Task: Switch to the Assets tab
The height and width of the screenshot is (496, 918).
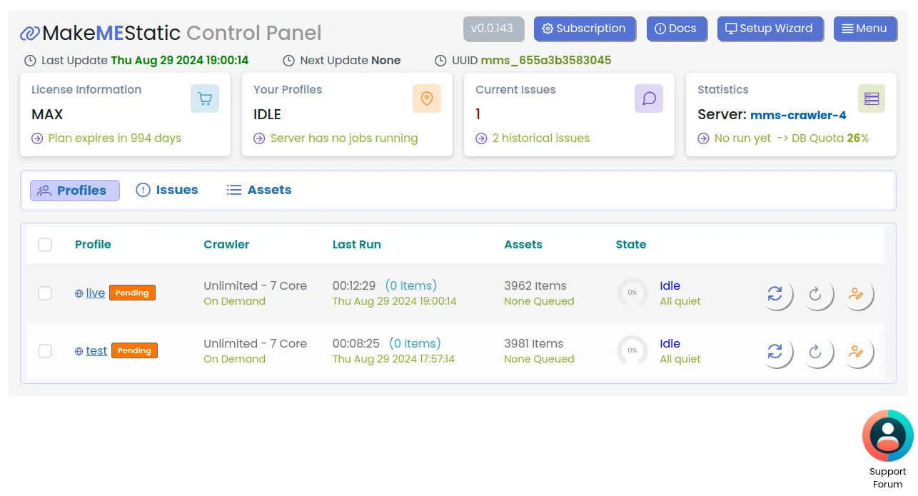Action: pyautogui.click(x=258, y=190)
